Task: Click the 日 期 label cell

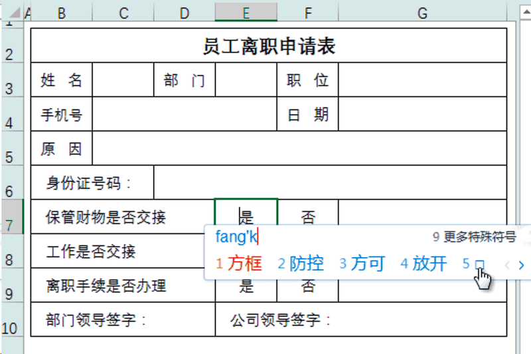Action: click(x=307, y=114)
